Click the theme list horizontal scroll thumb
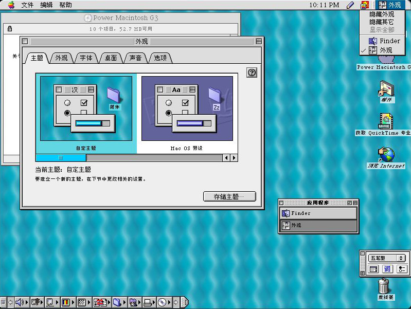The height and width of the screenshot is (309, 411). coord(61,158)
